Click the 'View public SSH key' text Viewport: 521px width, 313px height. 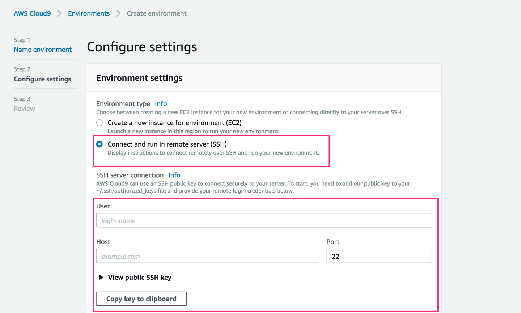pyautogui.click(x=140, y=278)
